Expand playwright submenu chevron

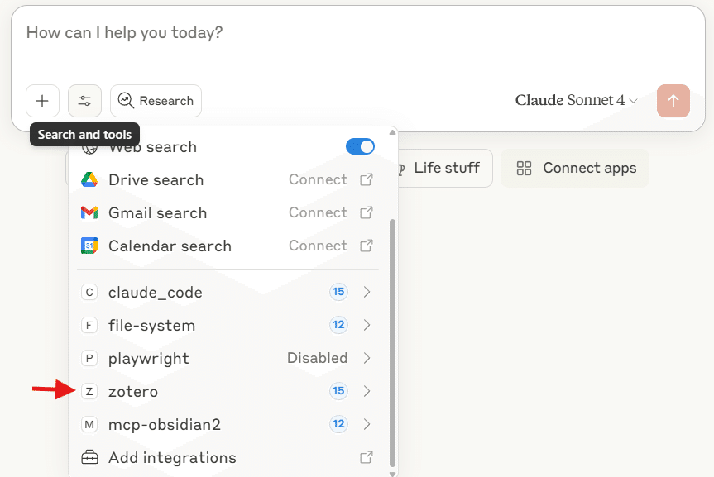(367, 358)
